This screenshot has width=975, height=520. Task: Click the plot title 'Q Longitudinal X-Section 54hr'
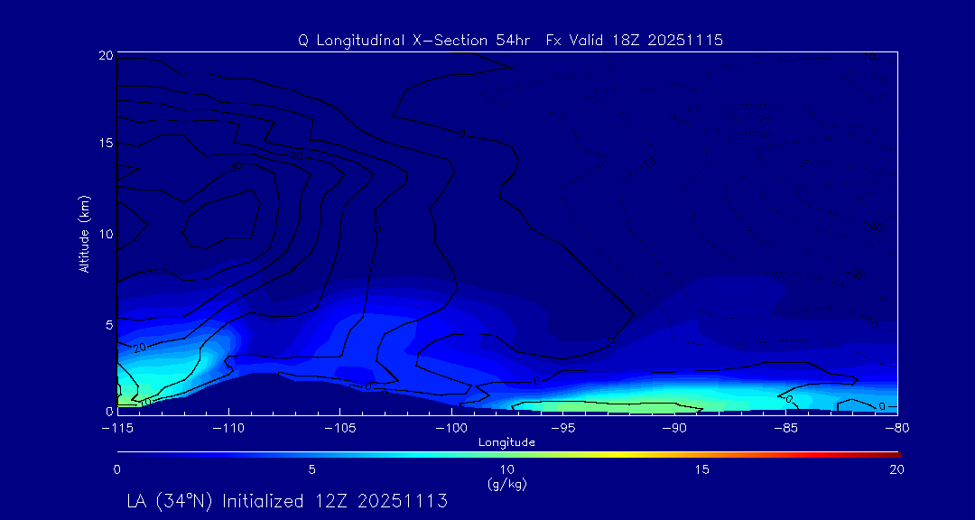coord(414,41)
